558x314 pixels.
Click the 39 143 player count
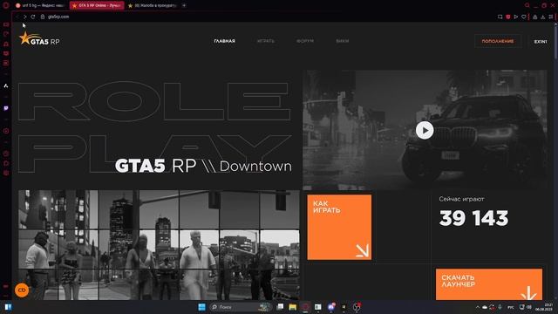point(473,218)
